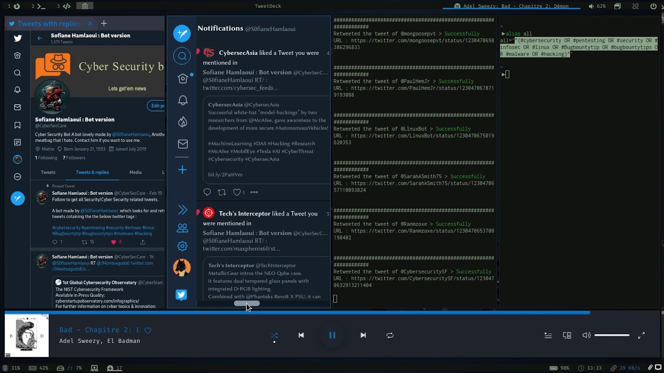Screen dimensions: 664x373
Task: Like the song with heart icon
Action: [x=148, y=331]
